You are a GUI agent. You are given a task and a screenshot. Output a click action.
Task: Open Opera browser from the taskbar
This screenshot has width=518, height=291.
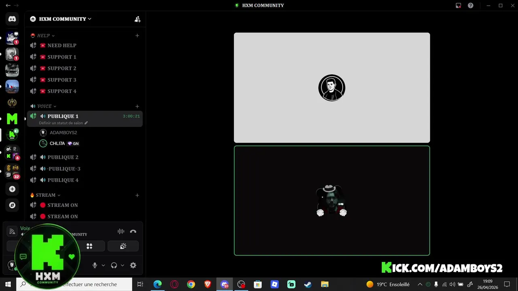pos(174,285)
